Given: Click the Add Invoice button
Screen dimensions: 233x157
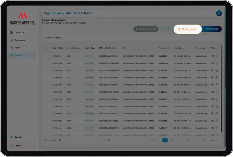Looking at the screenshot, I should click(211, 29).
